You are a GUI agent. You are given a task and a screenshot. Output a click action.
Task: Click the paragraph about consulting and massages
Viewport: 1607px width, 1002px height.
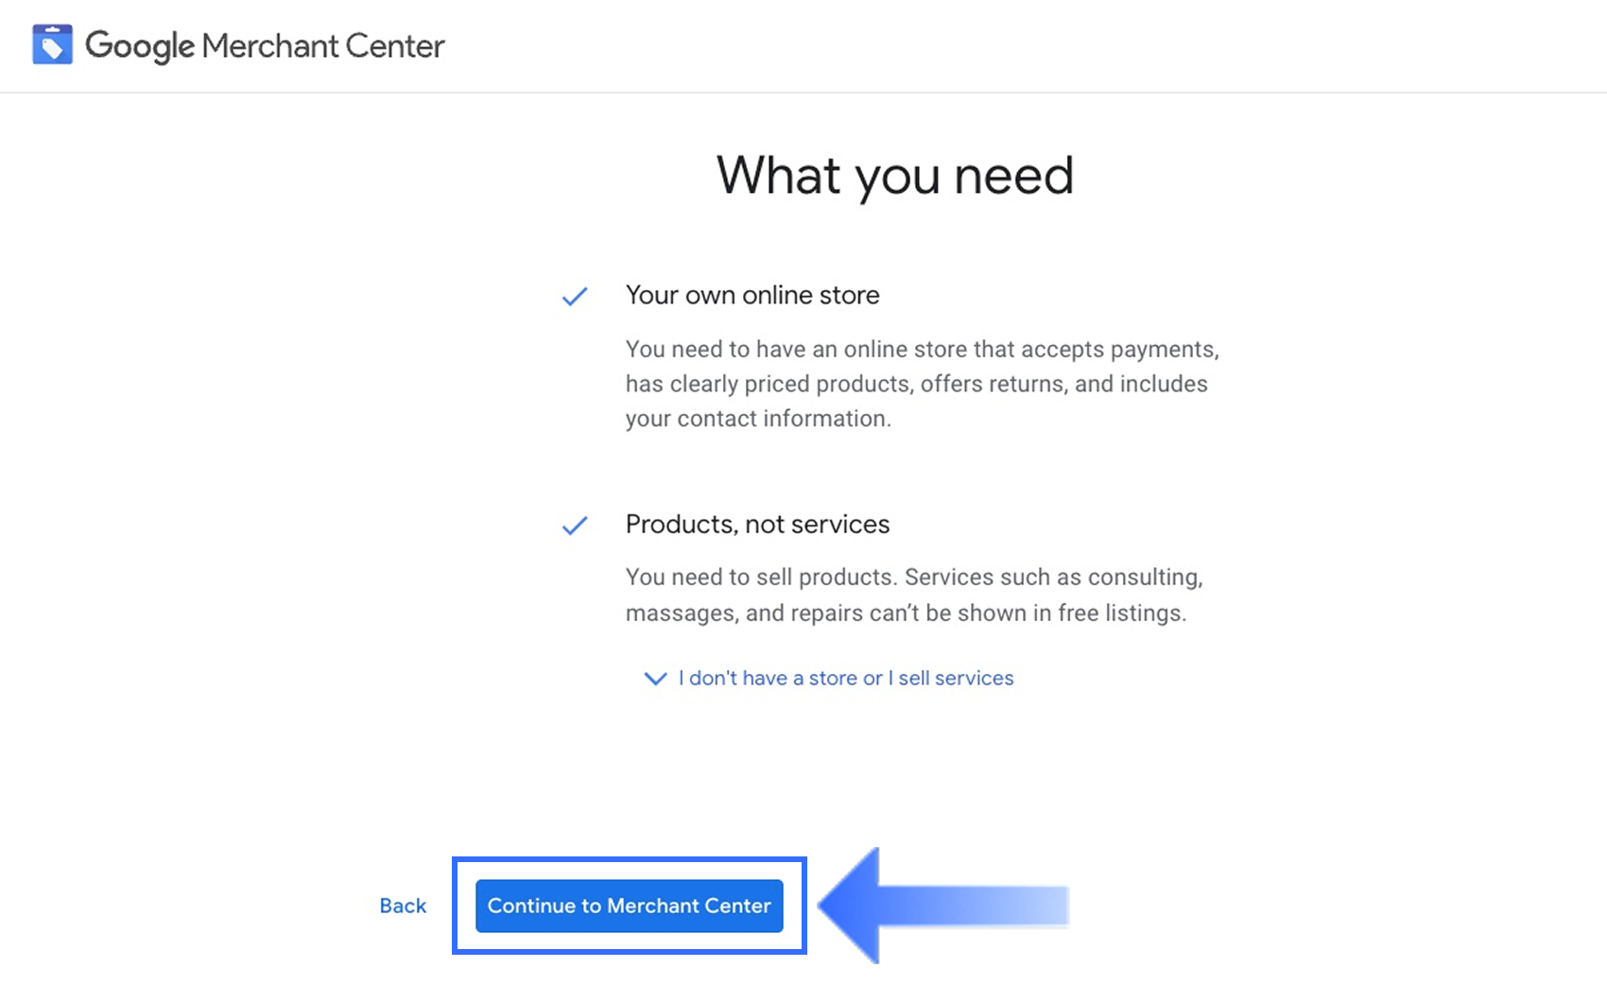913,595
